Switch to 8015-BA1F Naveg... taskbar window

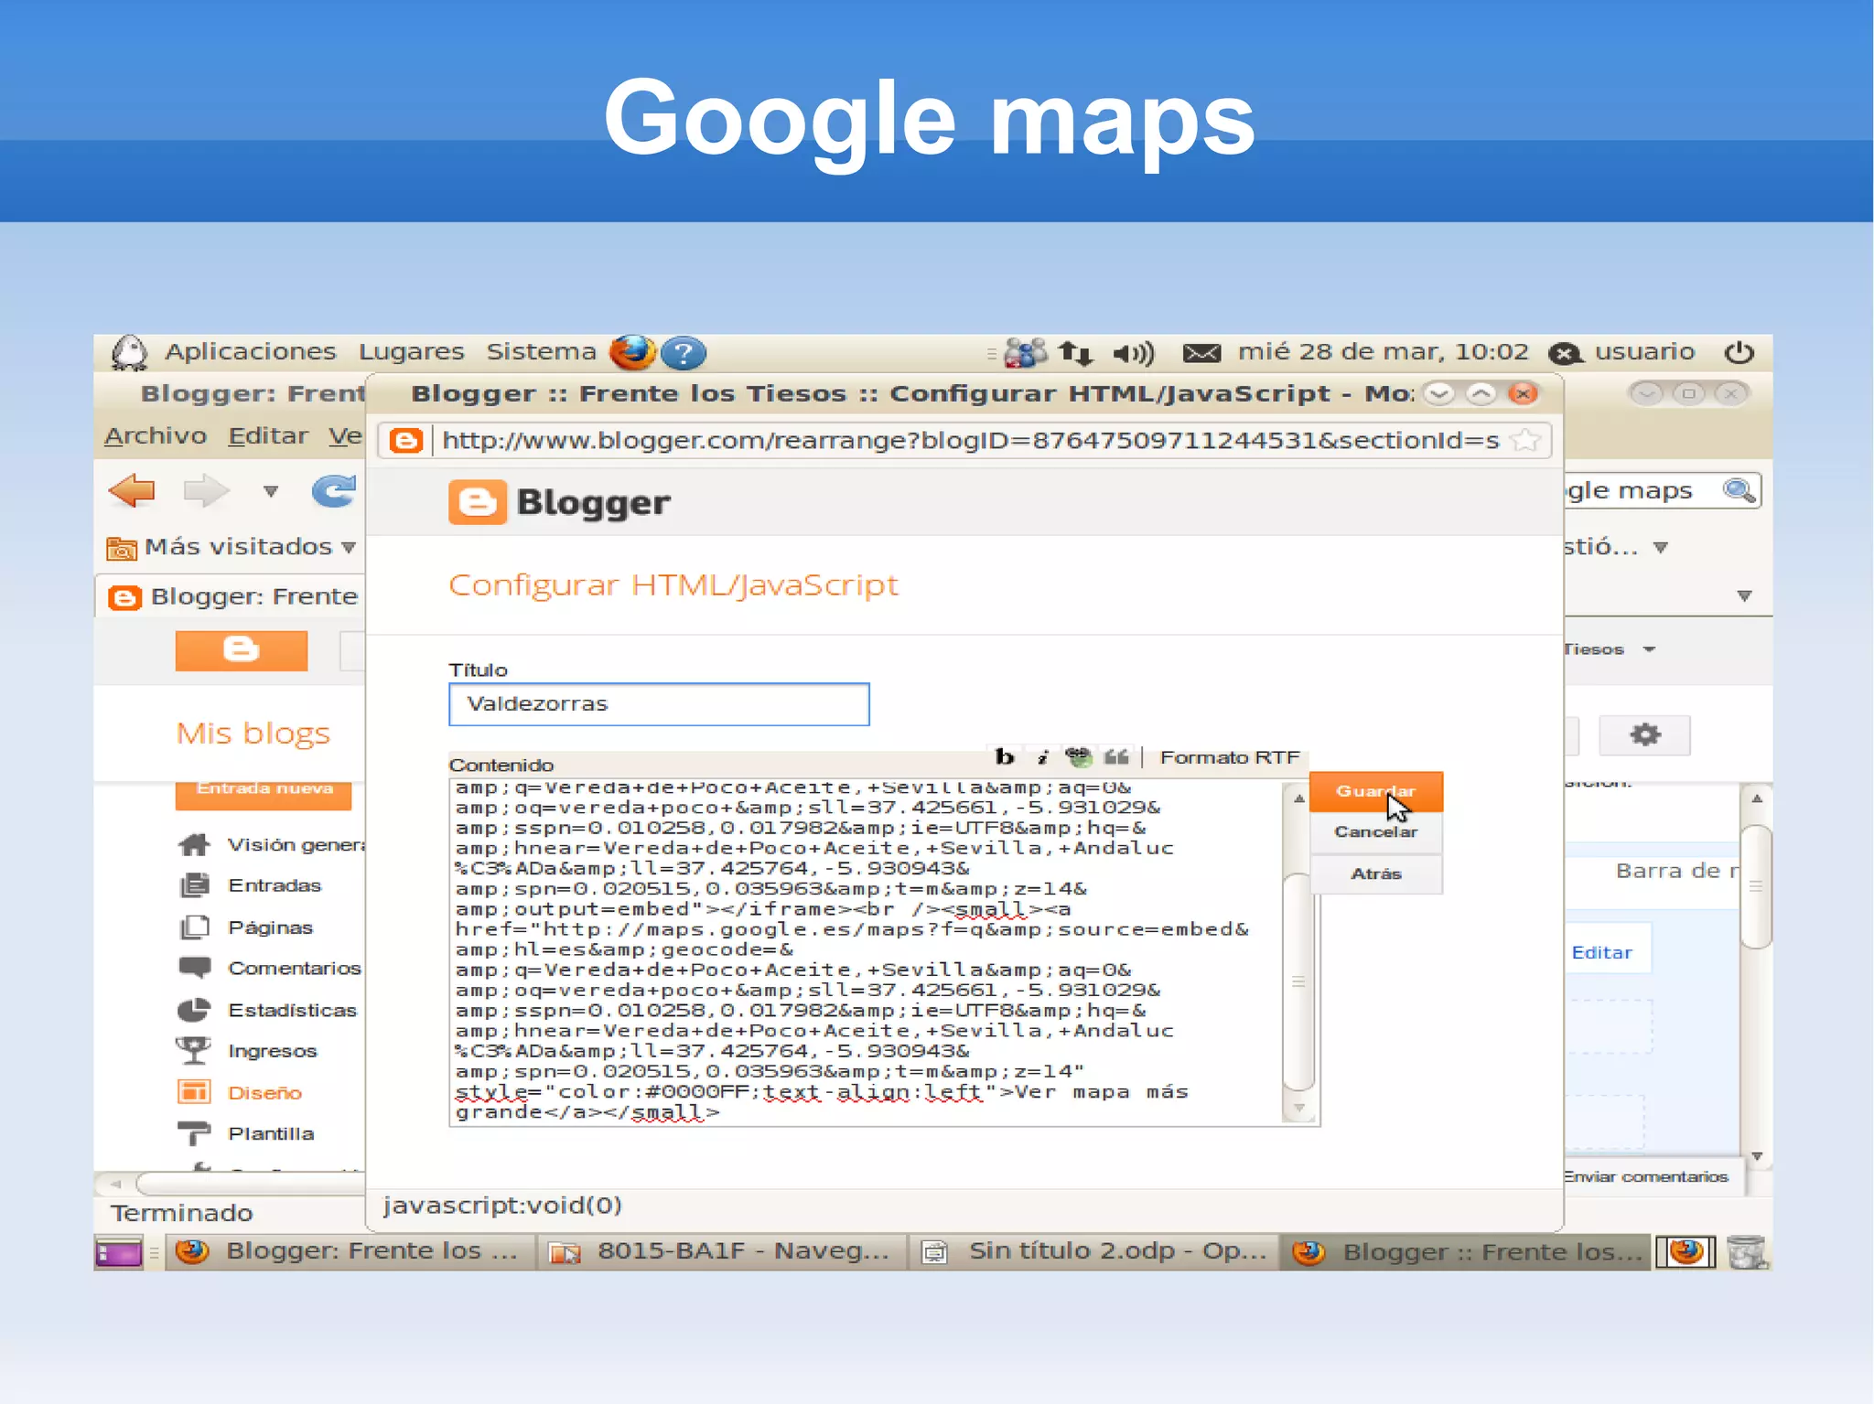click(x=722, y=1252)
